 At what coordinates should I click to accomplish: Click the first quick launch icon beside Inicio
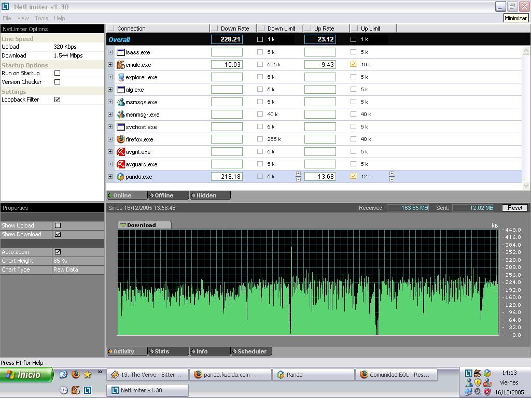pyautogui.click(x=63, y=374)
